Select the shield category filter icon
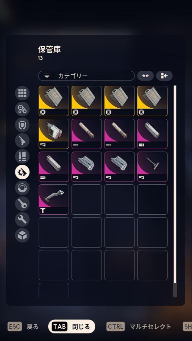 click(22, 125)
